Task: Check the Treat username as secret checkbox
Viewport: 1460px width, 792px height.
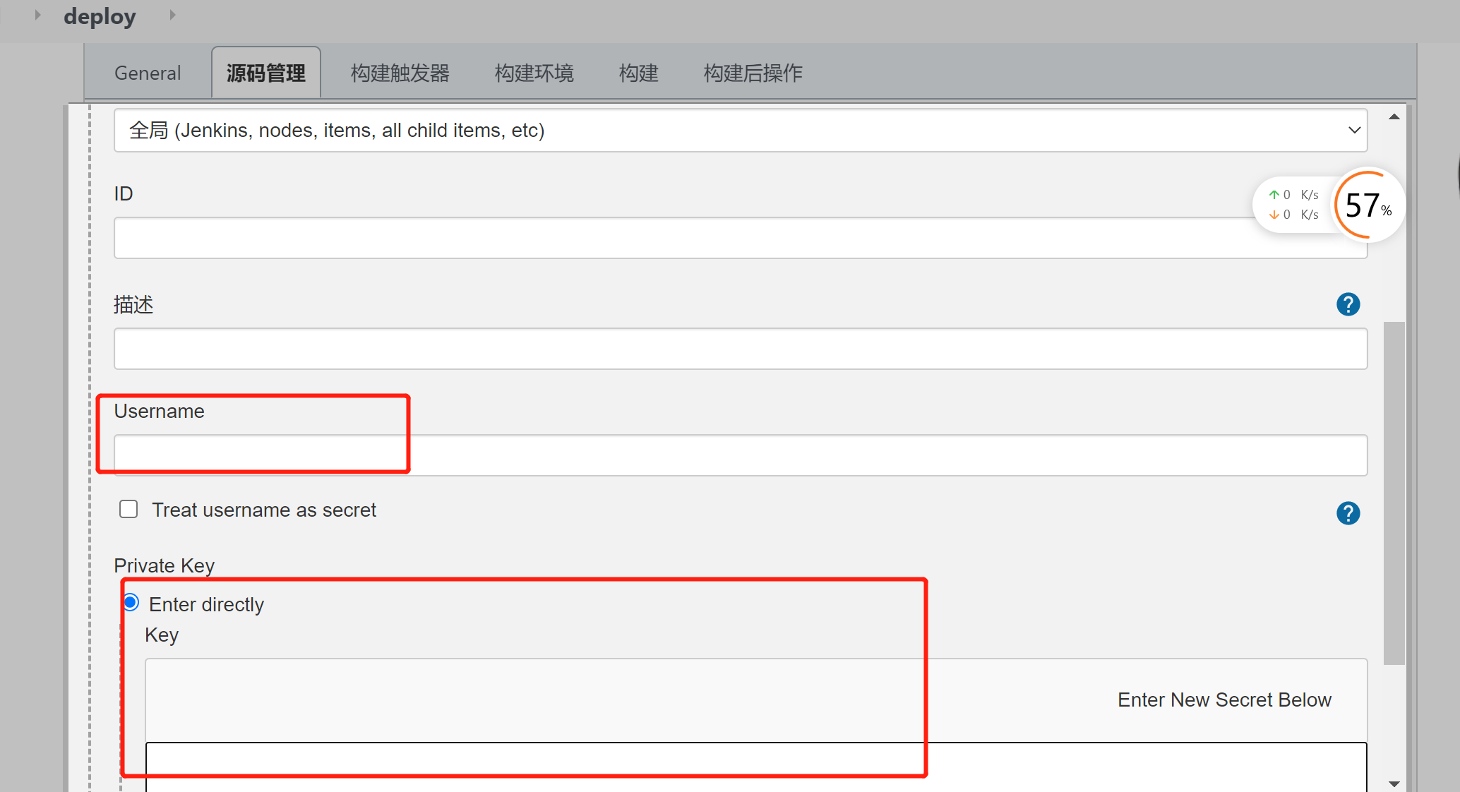Action: 128,509
